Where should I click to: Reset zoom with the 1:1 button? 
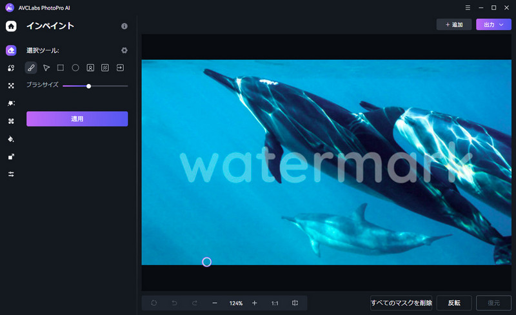tap(275, 303)
